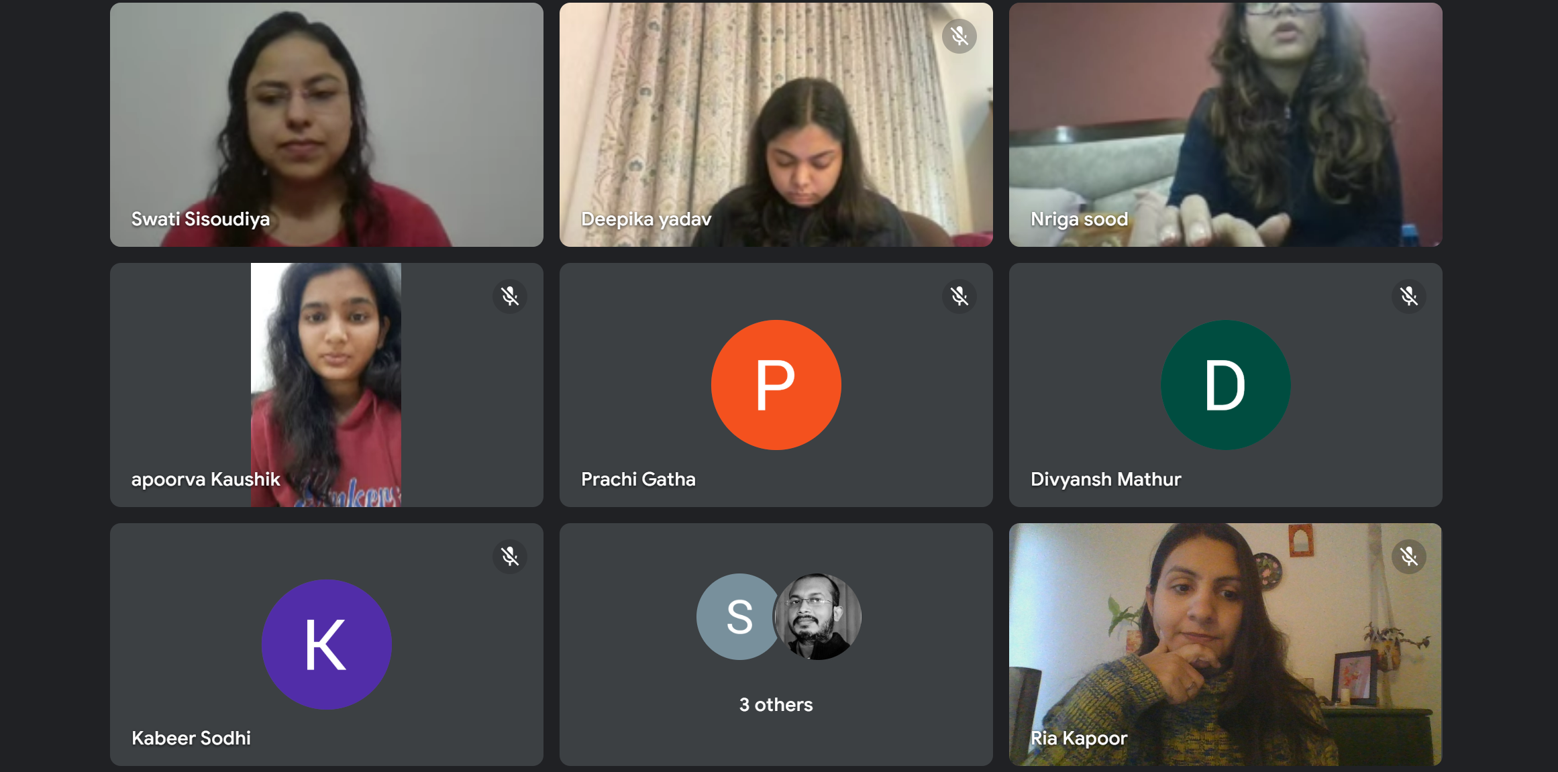Click muted mic icon on Deepika yadav tile
This screenshot has height=772, width=1558.
(959, 36)
